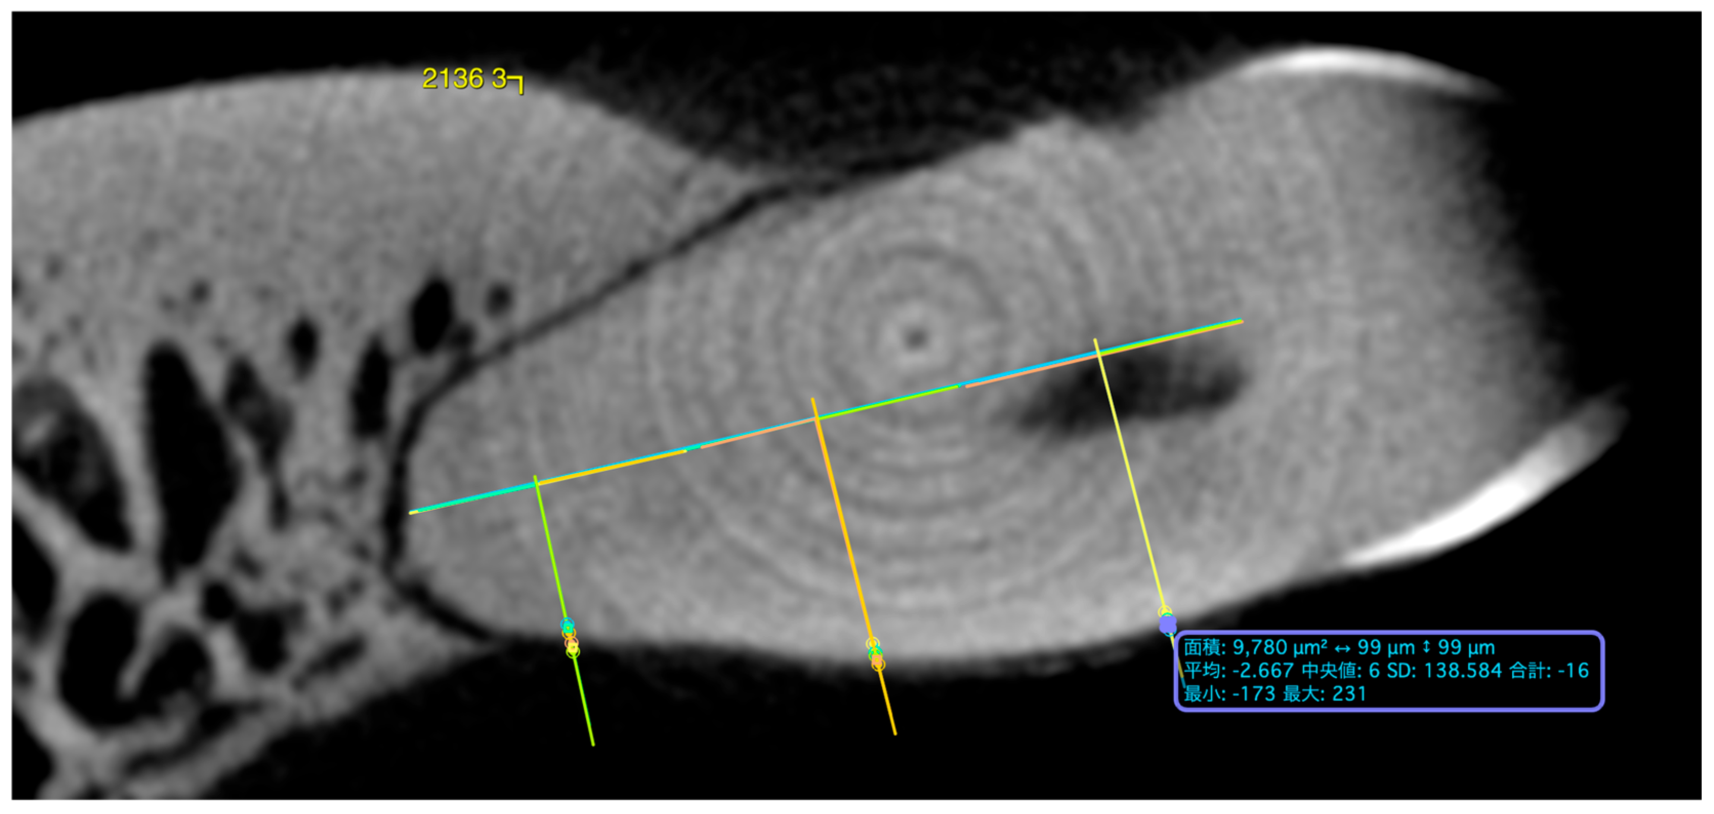The image size is (1714, 814).
Task: Select the purple selected ROI point marker
Action: pyautogui.click(x=1167, y=624)
